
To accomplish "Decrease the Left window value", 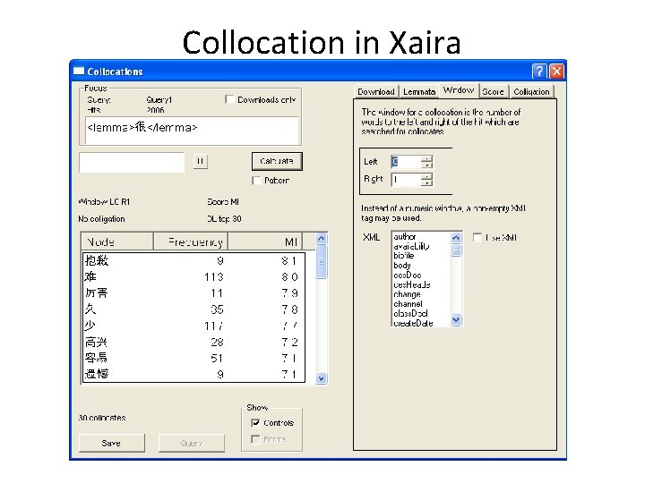I will pyautogui.click(x=427, y=165).
